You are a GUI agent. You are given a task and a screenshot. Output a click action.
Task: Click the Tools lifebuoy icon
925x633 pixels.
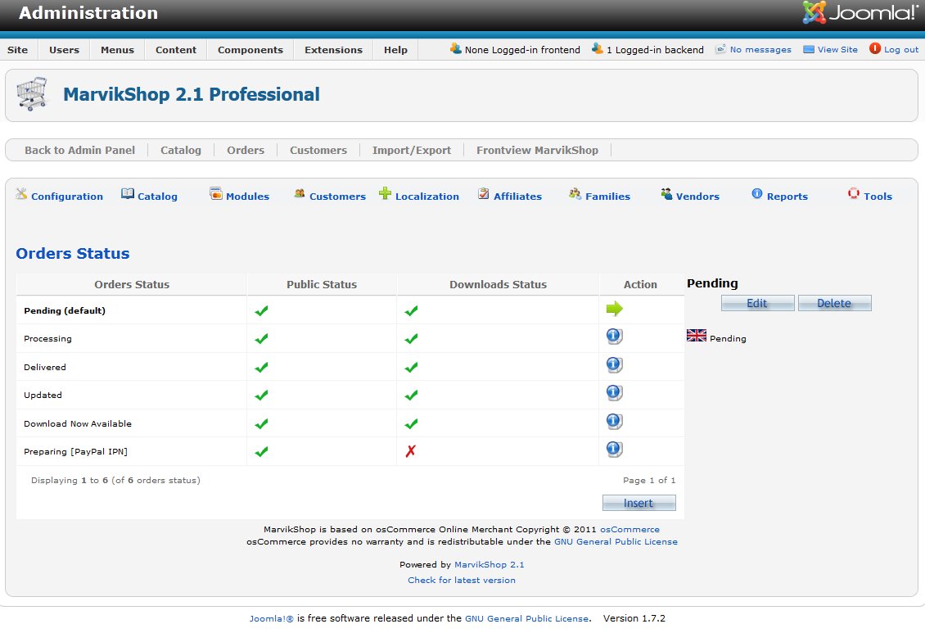tap(854, 193)
